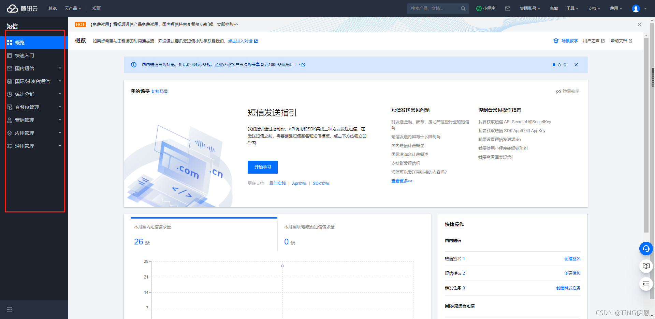655x319 pixels.
Task: Click the Tencent Cloud logo
Action: click(x=22, y=9)
